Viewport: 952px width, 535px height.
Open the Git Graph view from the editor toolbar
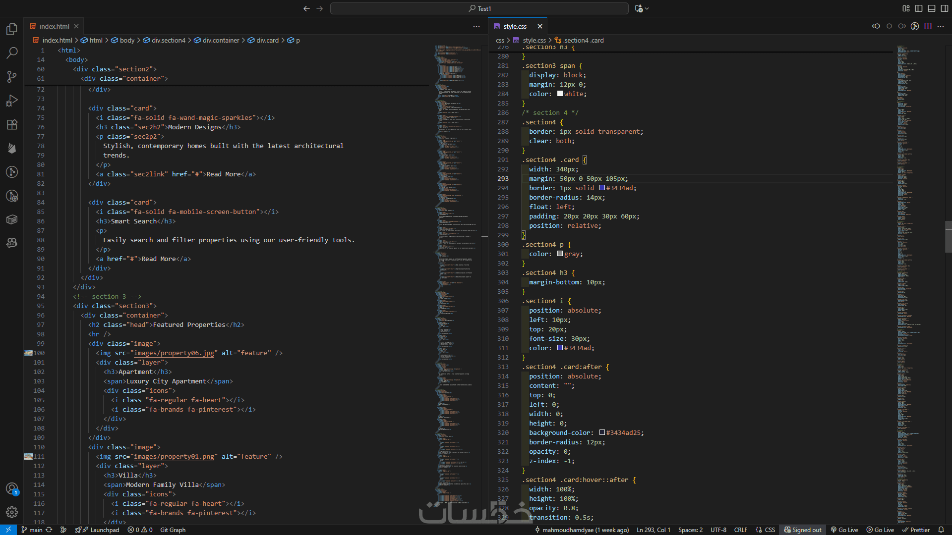[915, 26]
